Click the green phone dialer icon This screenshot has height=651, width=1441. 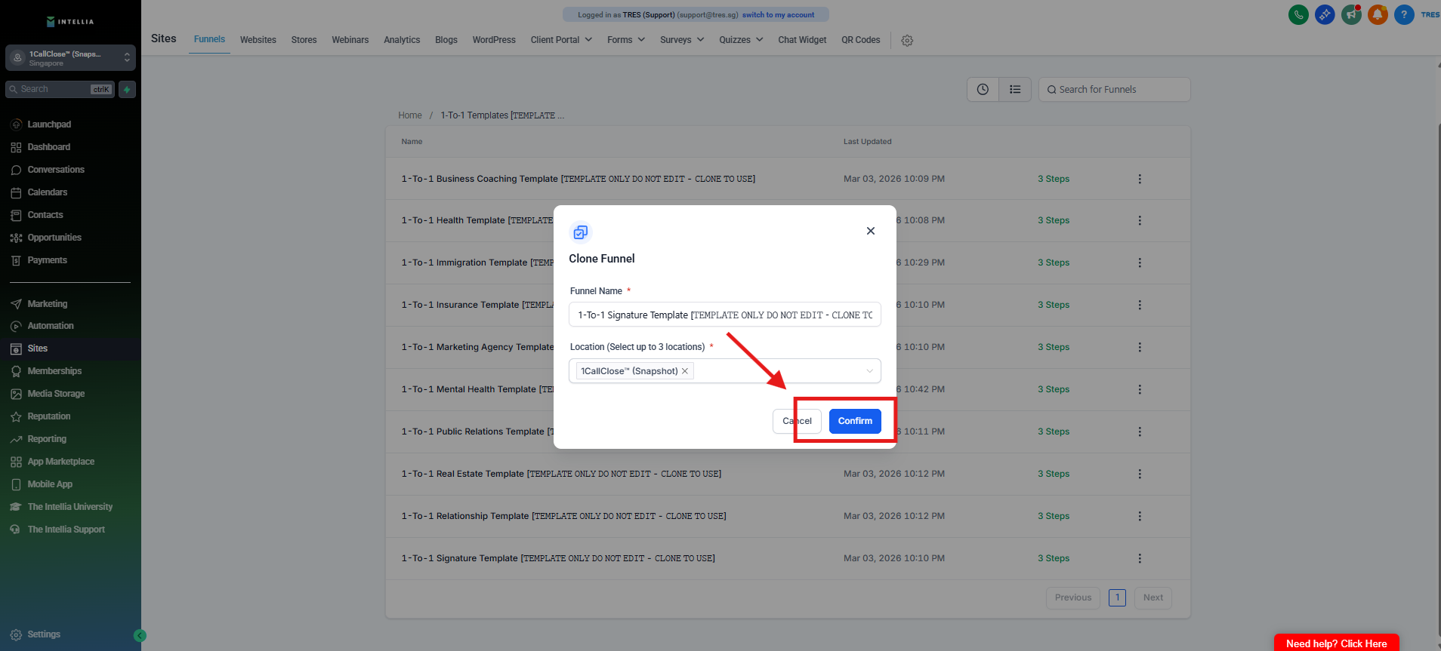coord(1298,14)
